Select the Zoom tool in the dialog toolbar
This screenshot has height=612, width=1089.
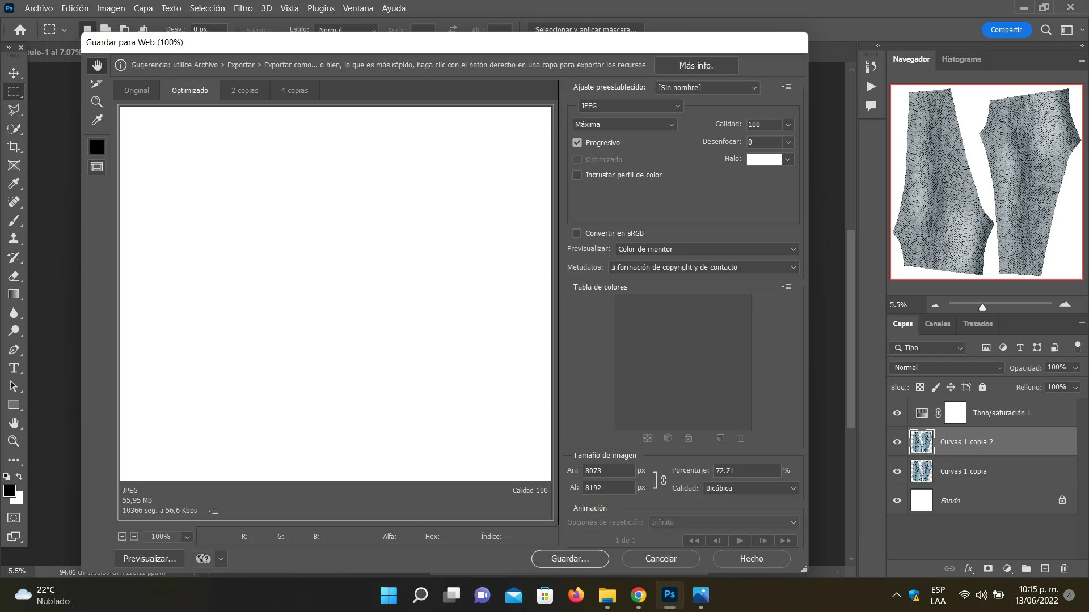97,102
